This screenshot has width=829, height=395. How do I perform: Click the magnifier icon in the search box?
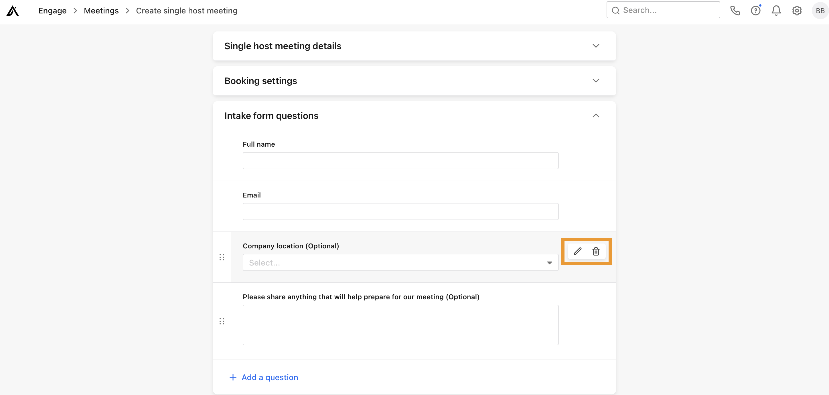click(616, 11)
